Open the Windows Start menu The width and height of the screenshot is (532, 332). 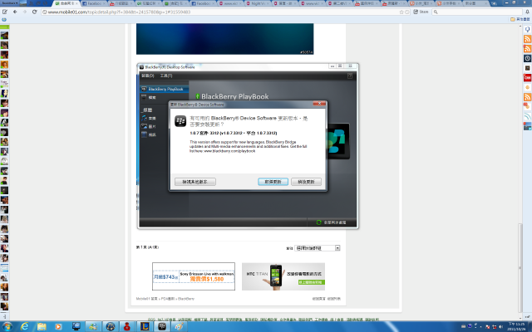(7, 326)
